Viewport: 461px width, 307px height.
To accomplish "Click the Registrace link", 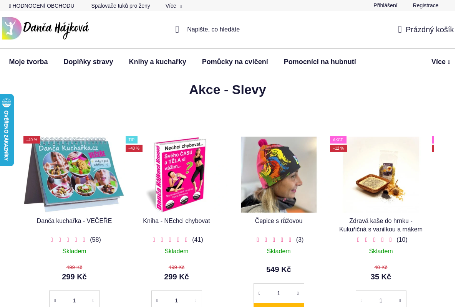I will click(425, 5).
